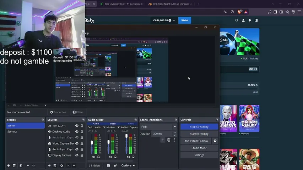303x170 pixels.
Task: Select Scene 2 in Scenes list
Action: pyautogui.click(x=25, y=132)
